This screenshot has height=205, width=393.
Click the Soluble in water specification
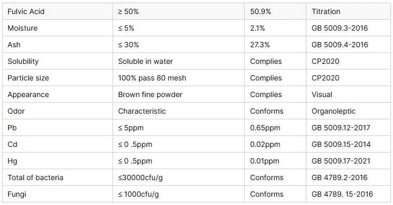[x=145, y=61]
